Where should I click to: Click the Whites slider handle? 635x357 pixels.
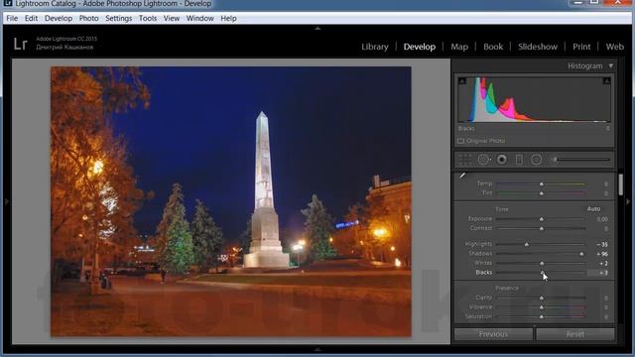pyautogui.click(x=543, y=264)
